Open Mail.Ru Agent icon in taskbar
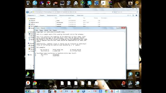This screenshot has height=93, width=166. coord(84,91)
